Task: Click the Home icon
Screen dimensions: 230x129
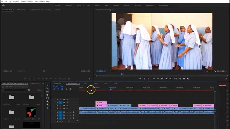Action: [3, 5]
